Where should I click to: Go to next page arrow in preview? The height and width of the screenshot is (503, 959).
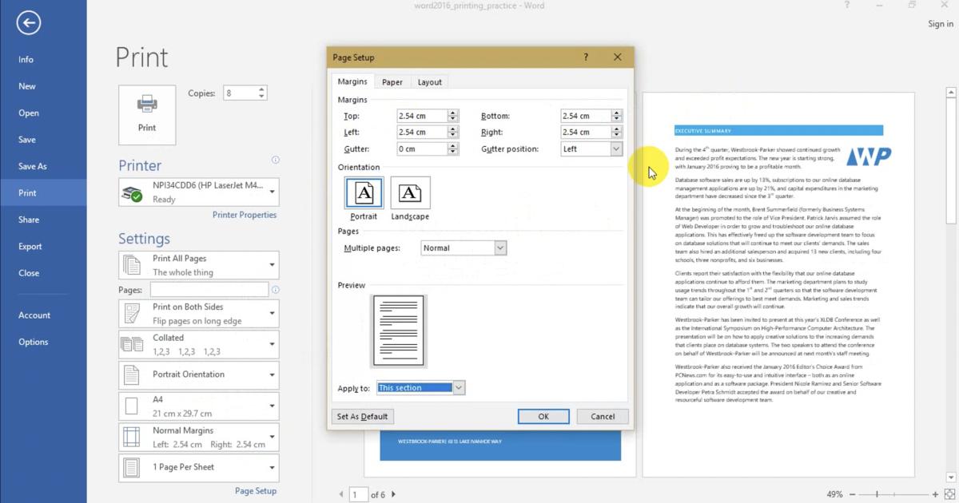393,495
